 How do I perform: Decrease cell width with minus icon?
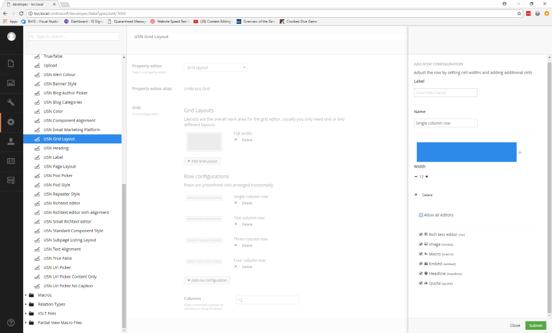[x=416, y=176]
